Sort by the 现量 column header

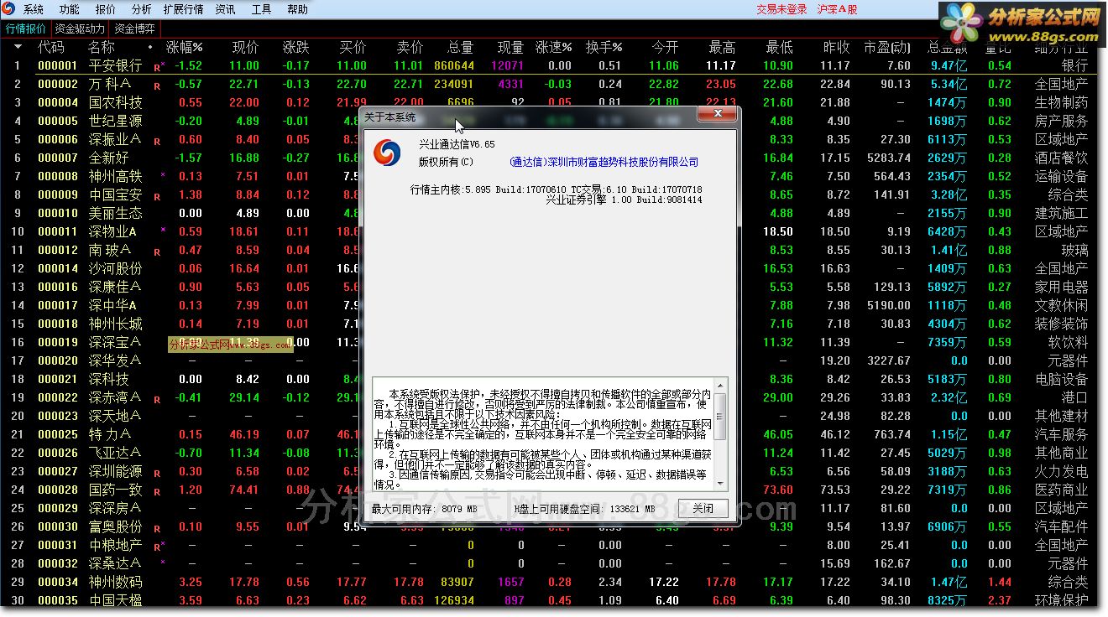[510, 48]
